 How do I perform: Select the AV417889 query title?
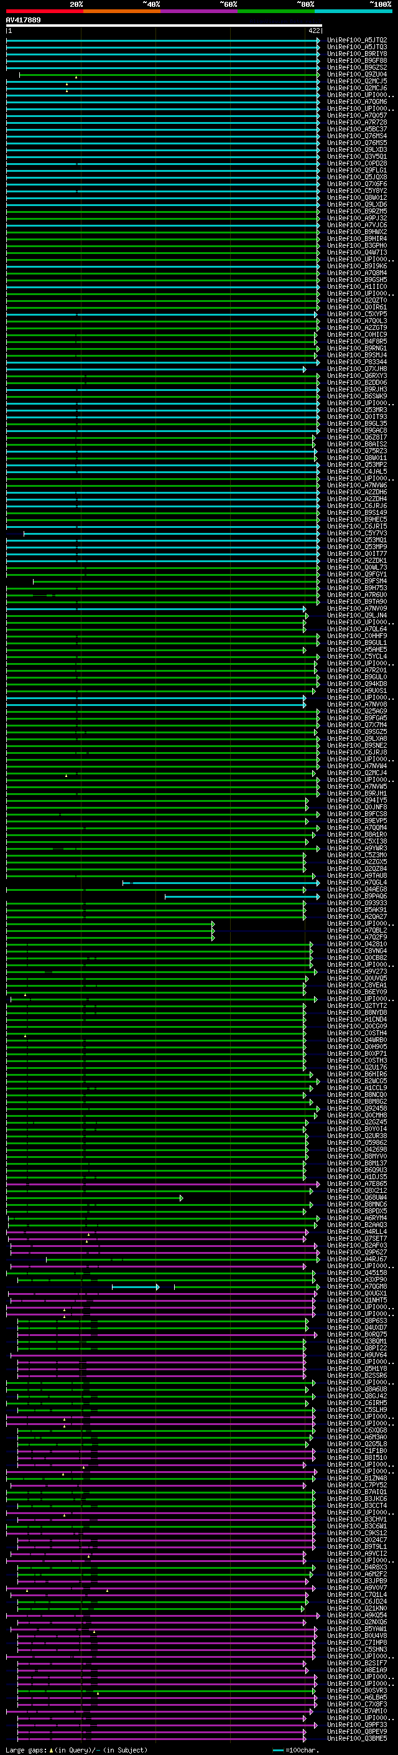[x=23, y=20]
